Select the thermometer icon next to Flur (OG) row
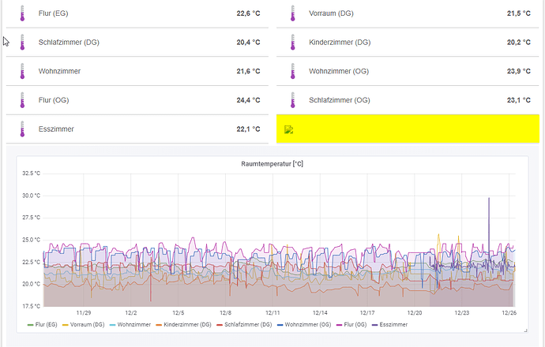The image size is (545, 347). click(x=21, y=100)
